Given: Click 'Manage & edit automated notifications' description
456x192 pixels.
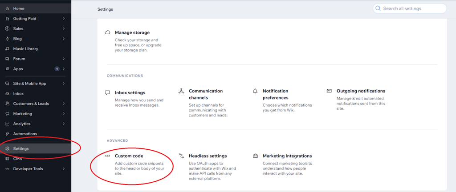Looking at the screenshot, I should 360,104.
